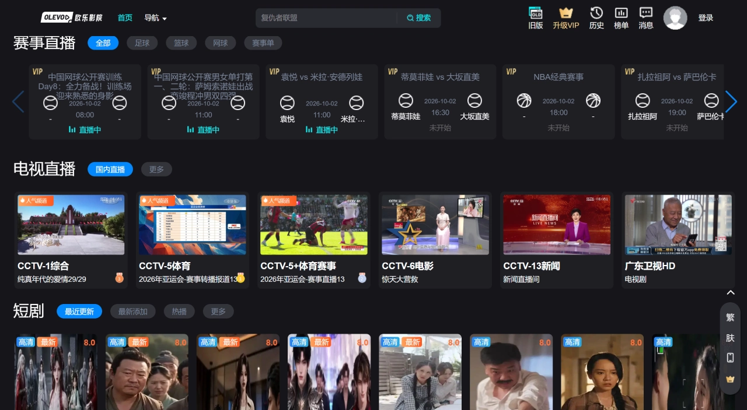This screenshot has height=410, width=747.
Task: Click the crown icon in side panel
Action: tap(730, 379)
